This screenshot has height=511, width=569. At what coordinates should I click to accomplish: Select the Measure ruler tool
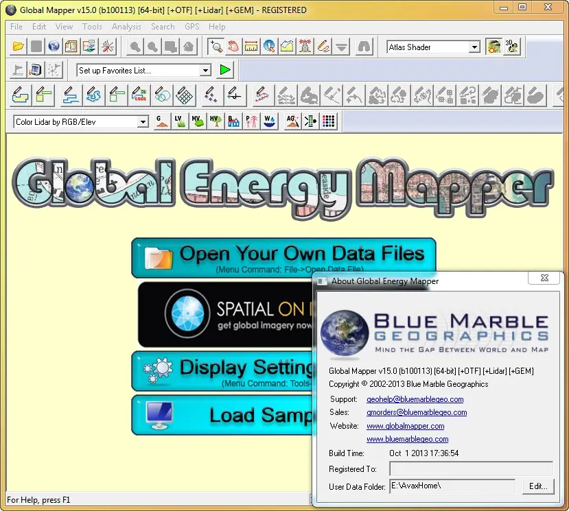(x=251, y=47)
